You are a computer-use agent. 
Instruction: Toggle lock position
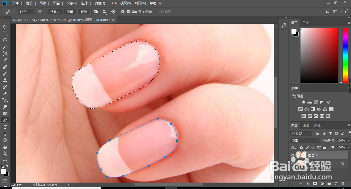(313, 147)
